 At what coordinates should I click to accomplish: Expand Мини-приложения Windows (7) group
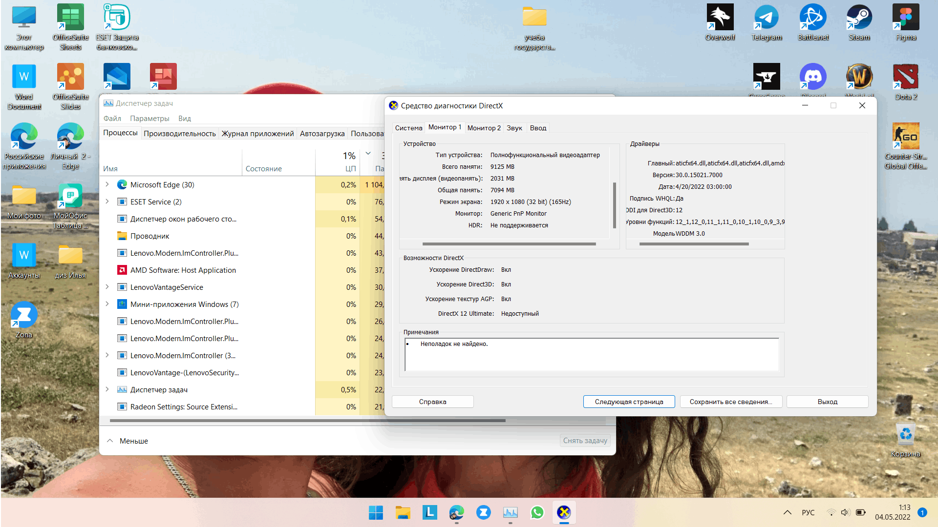tap(107, 304)
